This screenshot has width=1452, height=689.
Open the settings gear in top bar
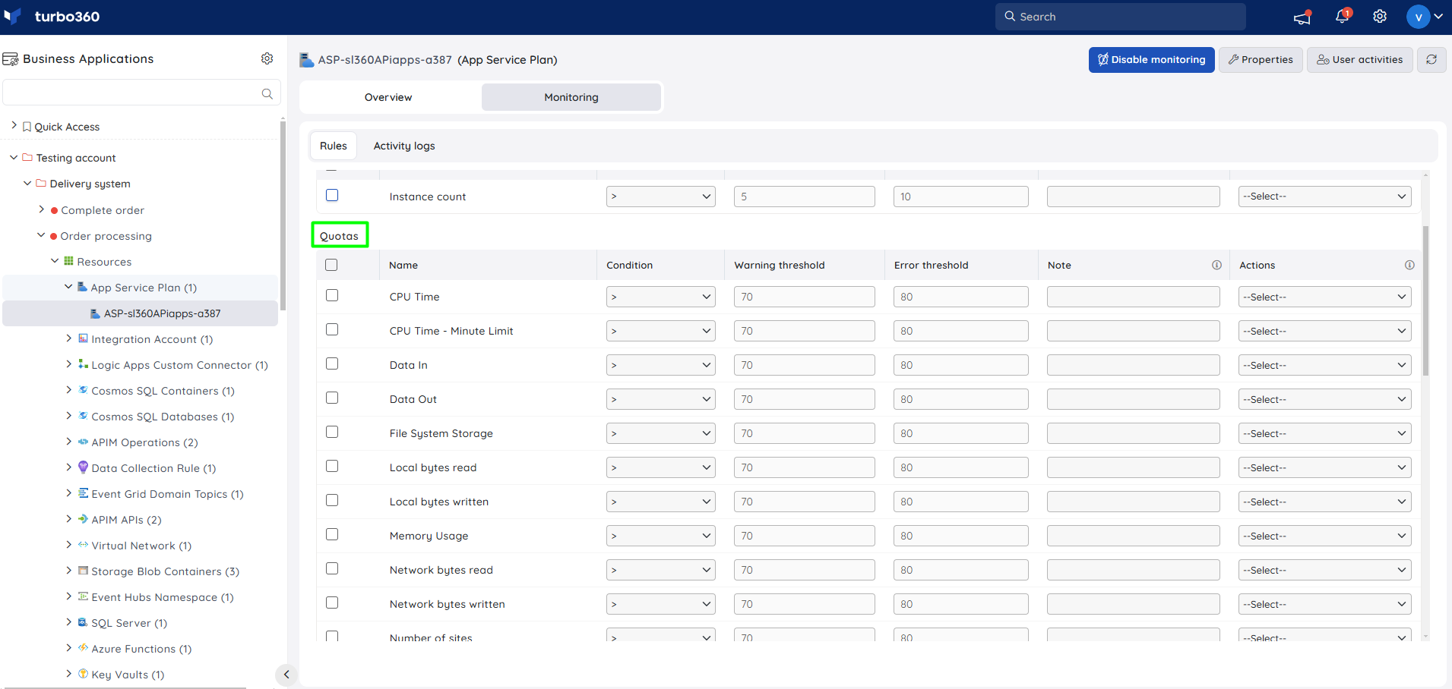pos(1380,17)
